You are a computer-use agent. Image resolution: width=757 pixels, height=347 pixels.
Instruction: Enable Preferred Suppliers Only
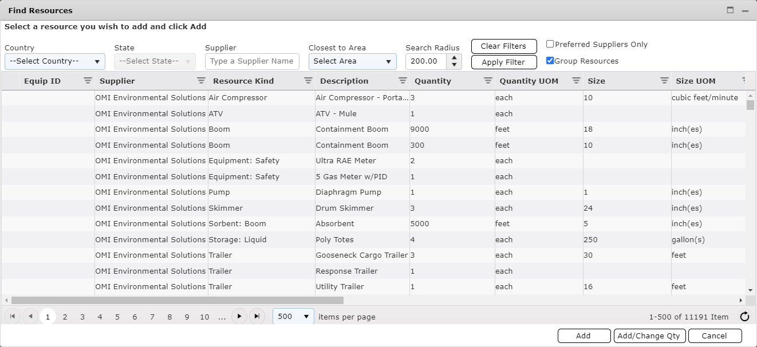[x=550, y=44]
